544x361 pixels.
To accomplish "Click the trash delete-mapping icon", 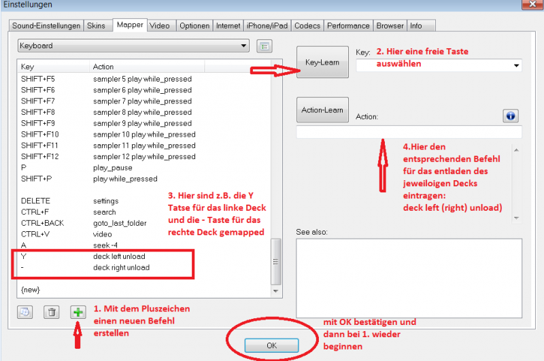I will coord(52,312).
